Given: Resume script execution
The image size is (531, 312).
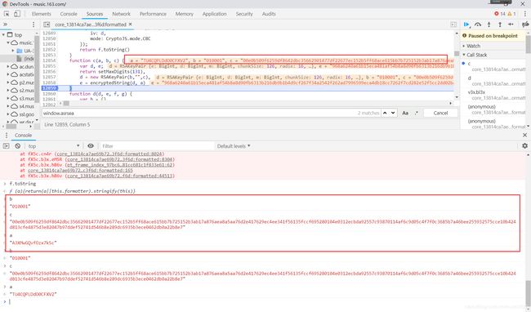Looking at the screenshot, I should coord(466,25).
